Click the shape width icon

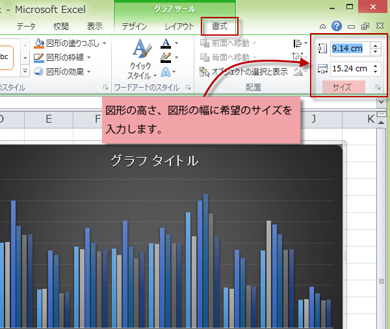coord(322,69)
